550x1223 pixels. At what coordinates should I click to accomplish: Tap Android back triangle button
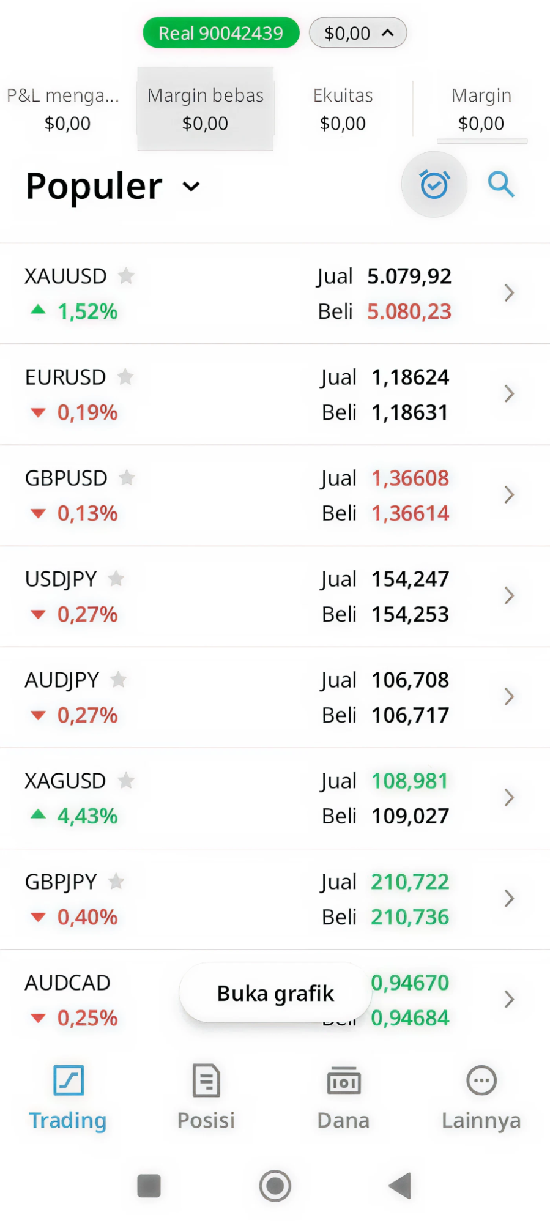tap(400, 1186)
